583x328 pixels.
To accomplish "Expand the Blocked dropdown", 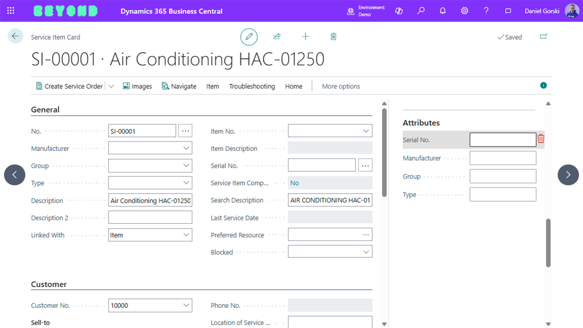I will 366,252.
